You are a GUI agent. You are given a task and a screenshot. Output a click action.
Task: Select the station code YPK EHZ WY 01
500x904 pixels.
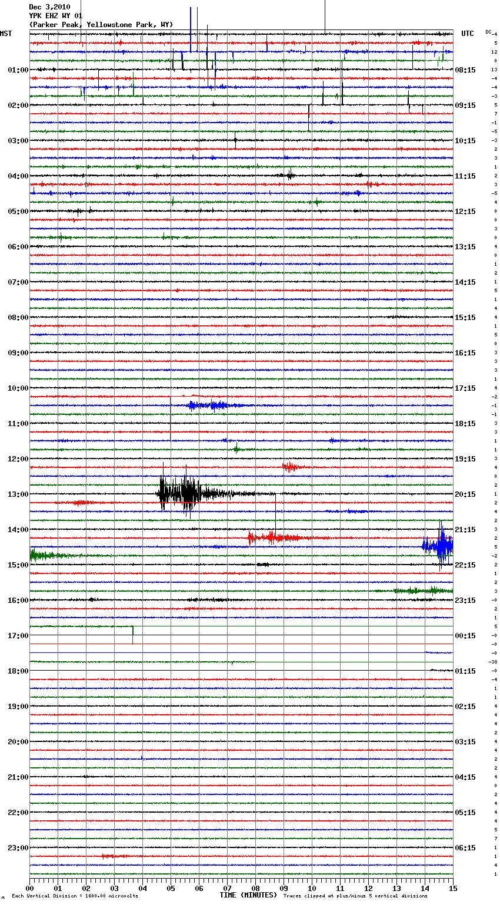click(56, 16)
